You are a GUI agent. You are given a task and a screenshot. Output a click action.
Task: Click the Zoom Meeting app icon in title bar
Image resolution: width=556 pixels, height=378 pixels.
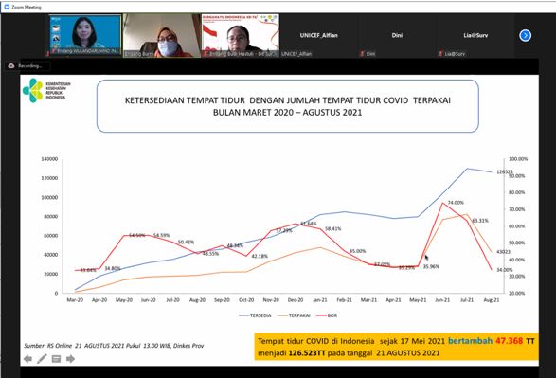[7, 7]
